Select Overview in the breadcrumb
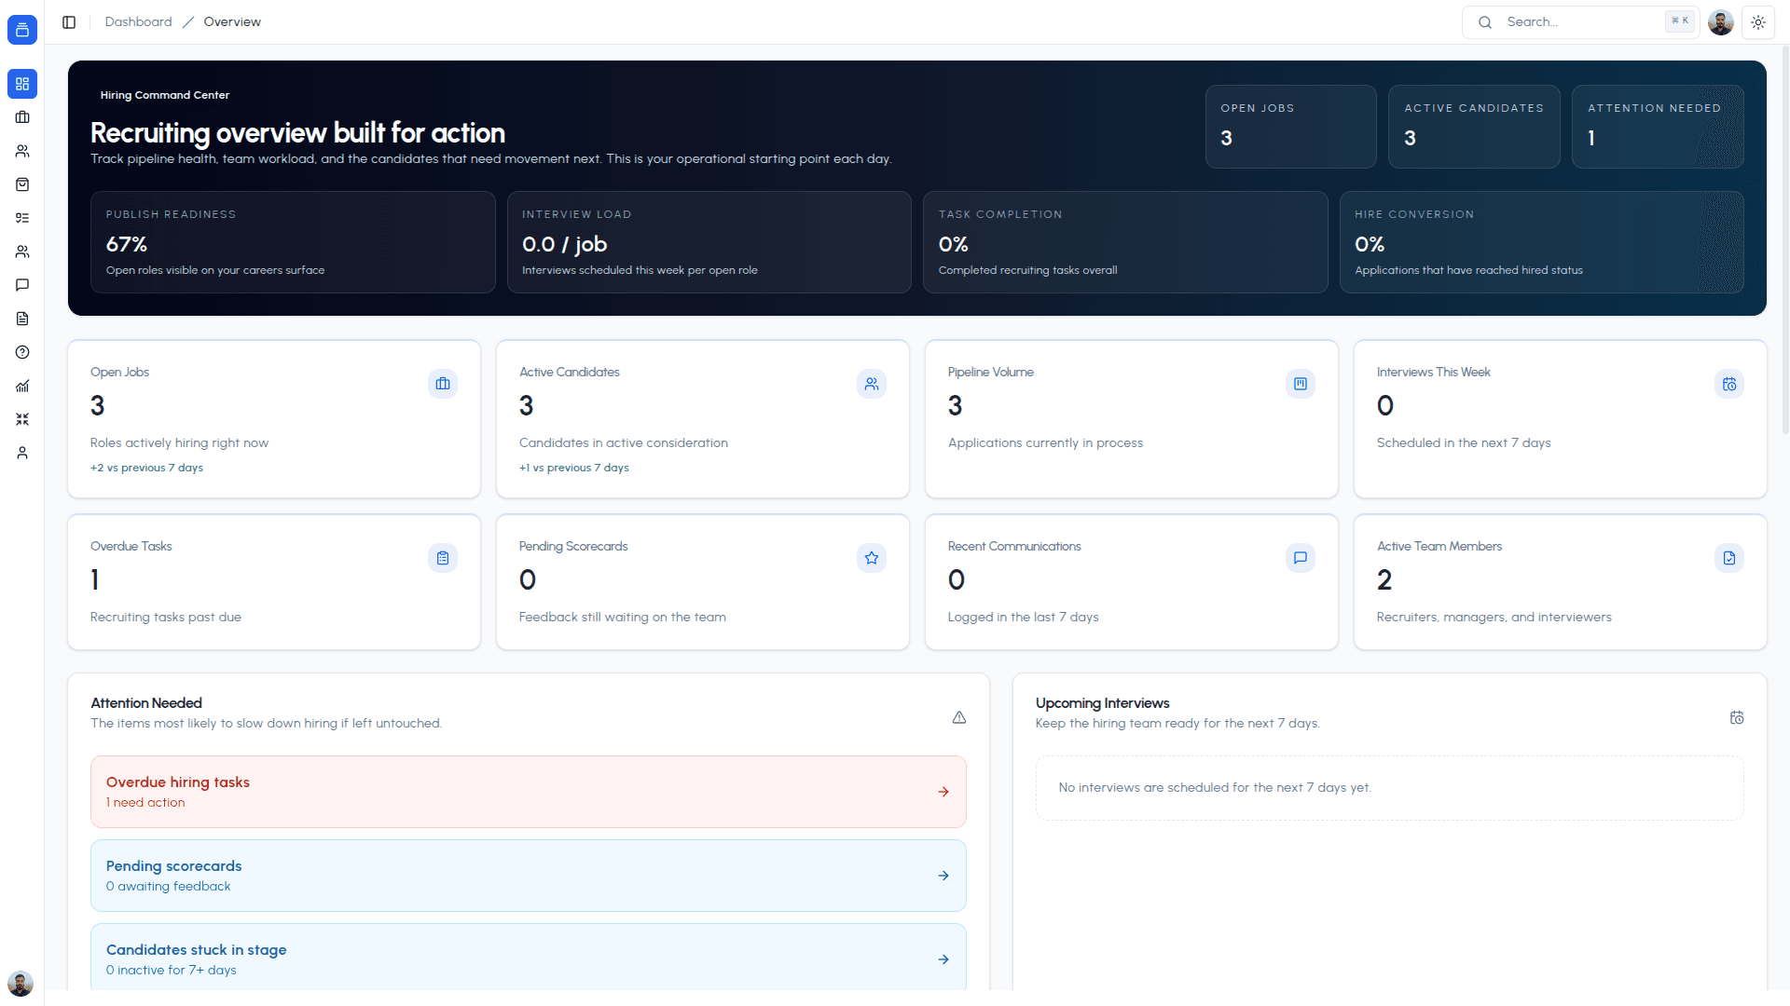Viewport: 1790px width, 1006px height. click(x=231, y=21)
